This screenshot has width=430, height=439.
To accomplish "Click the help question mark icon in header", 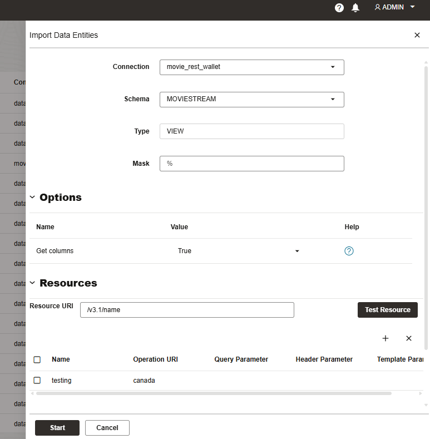I will pos(339,8).
